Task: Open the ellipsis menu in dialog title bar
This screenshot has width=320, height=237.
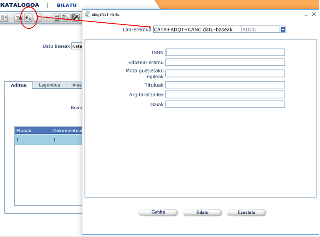Action: [306, 14]
